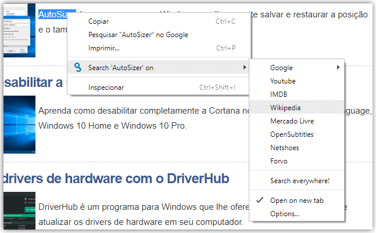
Task: Search on Youtube from submenu
Action: [x=282, y=81]
